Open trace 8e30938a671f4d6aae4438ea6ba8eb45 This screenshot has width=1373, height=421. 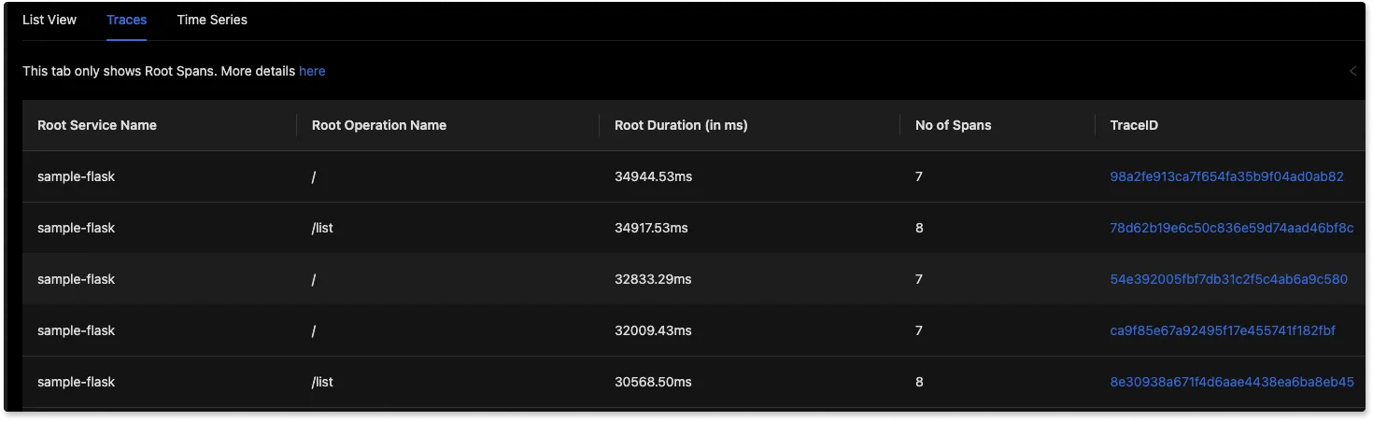click(1231, 382)
